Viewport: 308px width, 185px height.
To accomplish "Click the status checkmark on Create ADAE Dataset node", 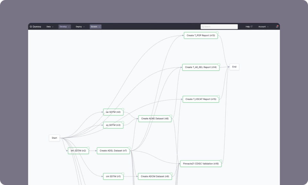I will pyautogui.click(x=170, y=116).
